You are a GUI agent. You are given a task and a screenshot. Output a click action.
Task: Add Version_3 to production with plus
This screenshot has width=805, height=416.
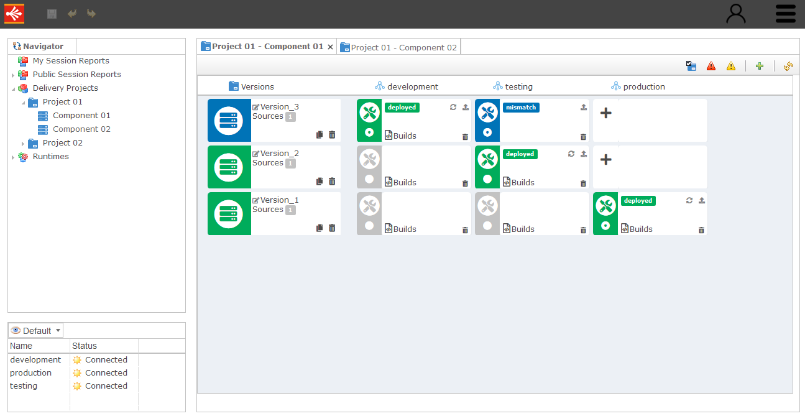click(x=605, y=113)
